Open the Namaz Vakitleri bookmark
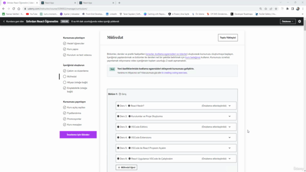The height and width of the screenshot is (172, 306). (13, 14)
